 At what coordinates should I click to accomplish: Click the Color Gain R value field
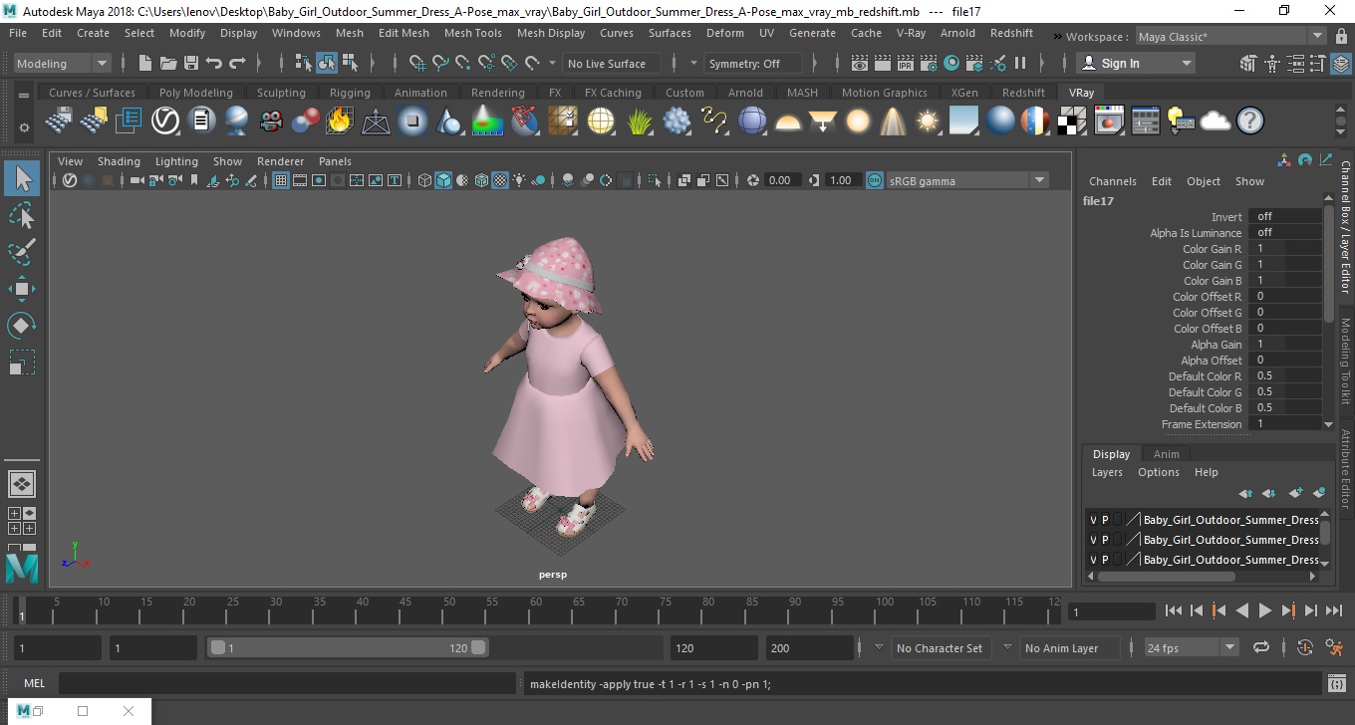coord(1285,249)
